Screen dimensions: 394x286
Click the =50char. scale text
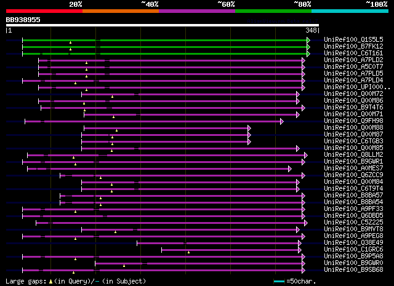301,281
